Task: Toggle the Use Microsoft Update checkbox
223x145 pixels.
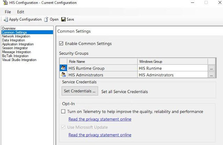Action: click(63, 127)
